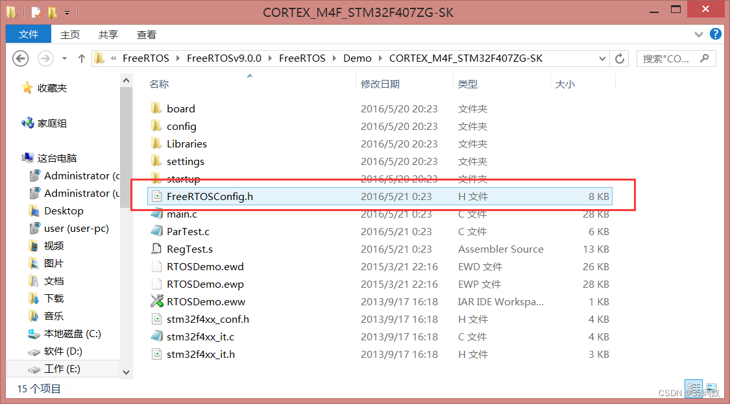Open user (user-pc) in sidebar

tap(77, 229)
